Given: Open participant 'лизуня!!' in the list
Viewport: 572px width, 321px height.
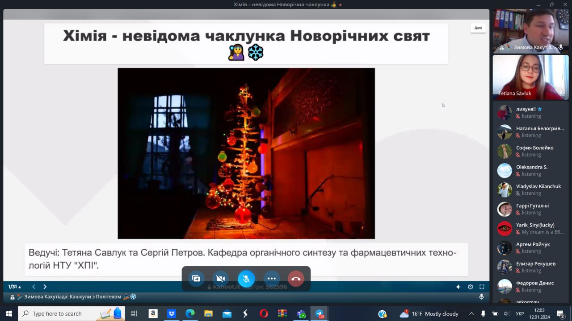Looking at the screenshot, I should (x=530, y=112).
